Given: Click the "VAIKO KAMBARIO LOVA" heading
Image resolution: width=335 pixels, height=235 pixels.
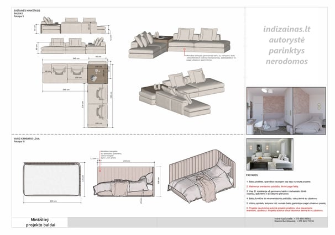Looking at the screenshot, I should pyautogui.click(x=27, y=138).
